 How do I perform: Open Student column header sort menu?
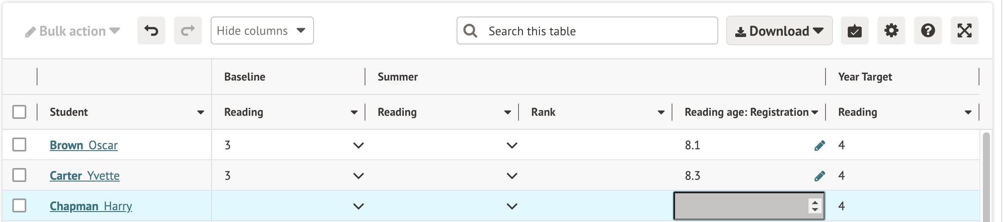[x=201, y=112]
